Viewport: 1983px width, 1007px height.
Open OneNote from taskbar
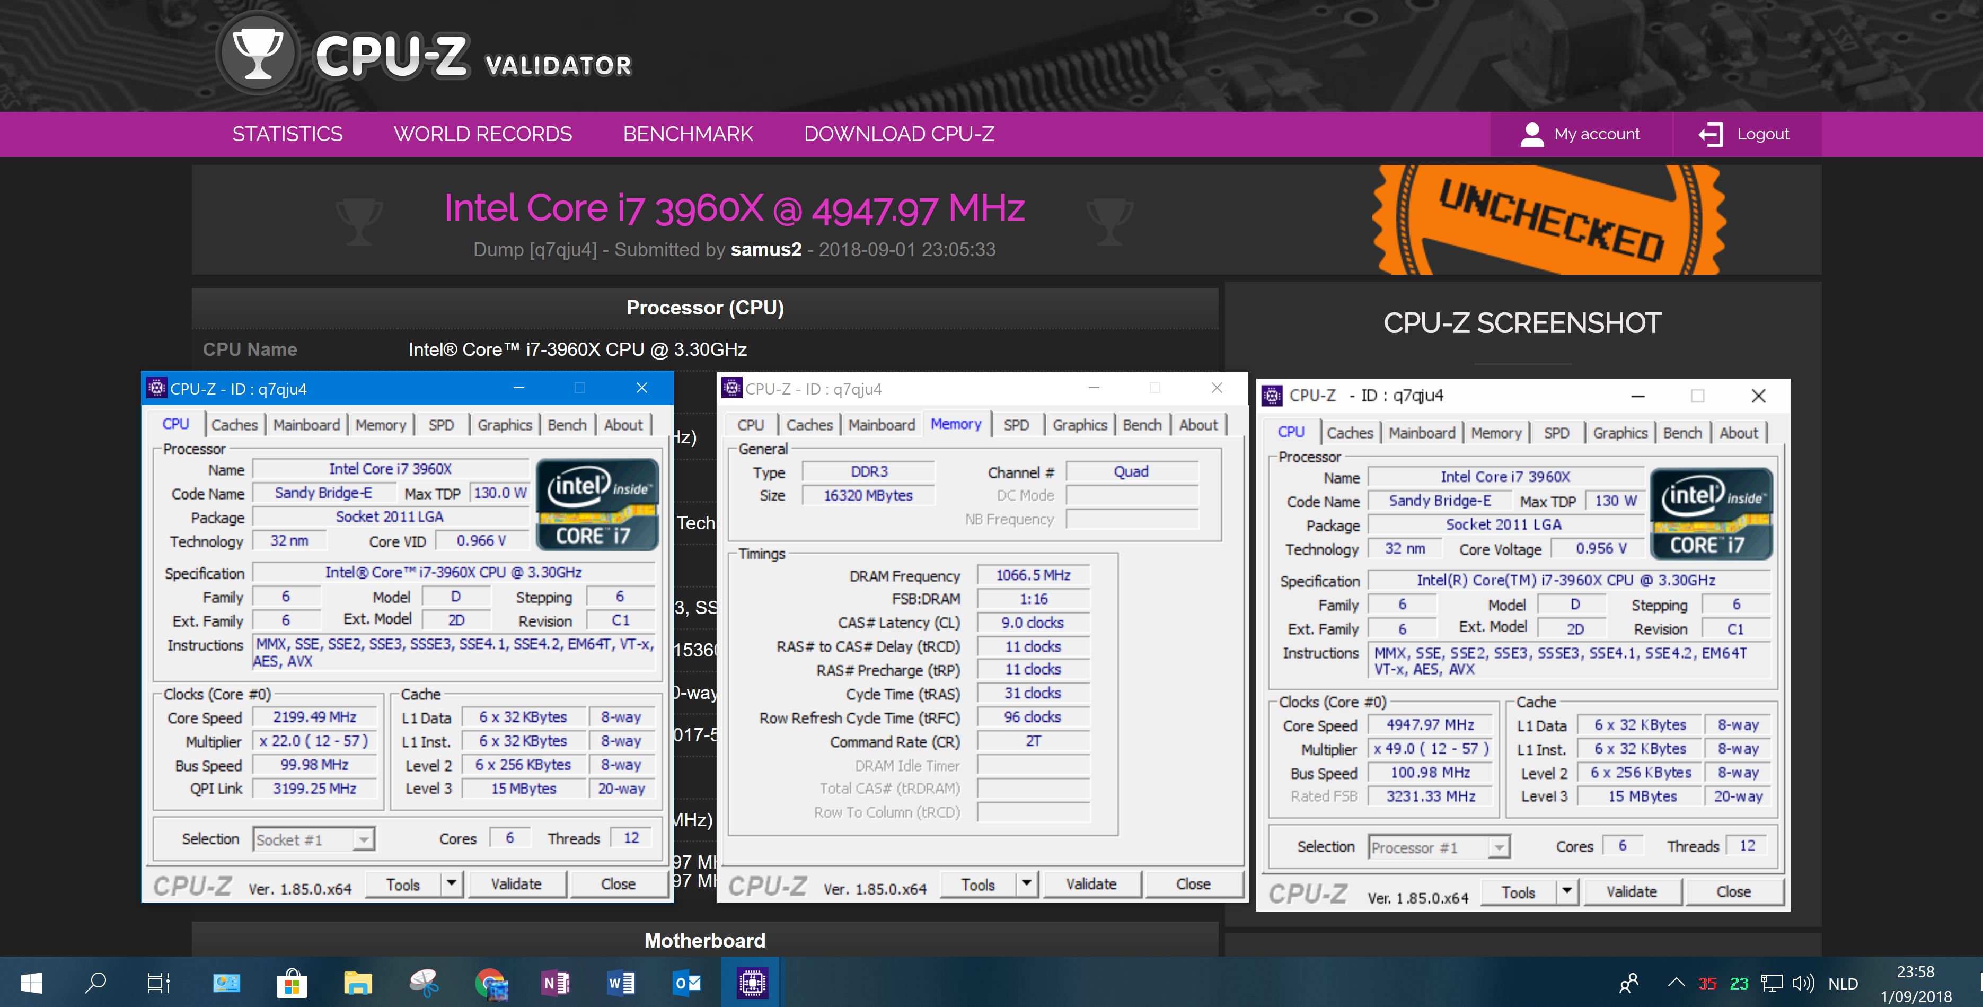pyautogui.click(x=556, y=983)
